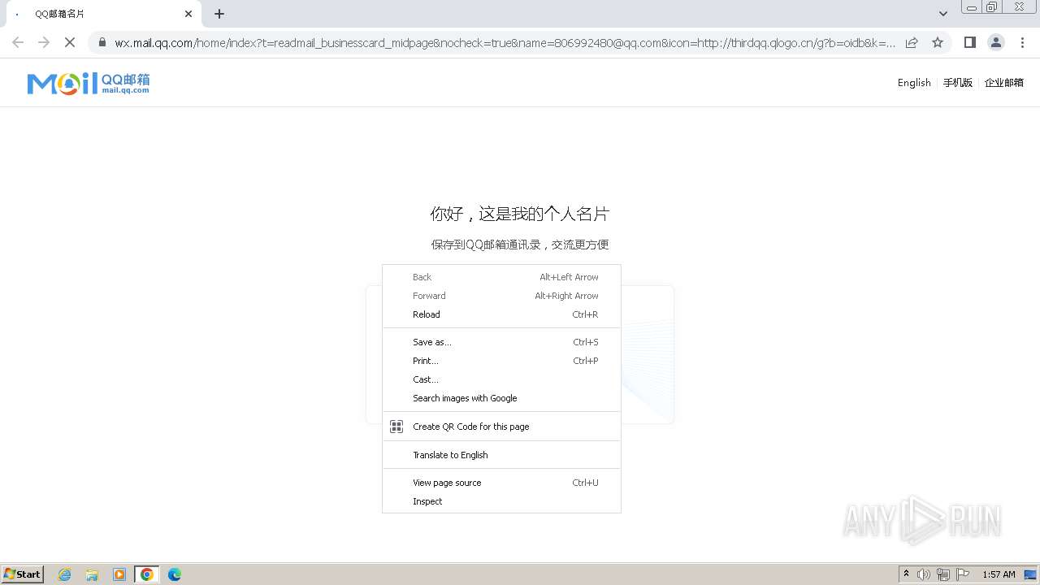Viewport: 1040px width, 585px height.
Task: Click the system clock 1:57 AM
Action: pos(999,574)
